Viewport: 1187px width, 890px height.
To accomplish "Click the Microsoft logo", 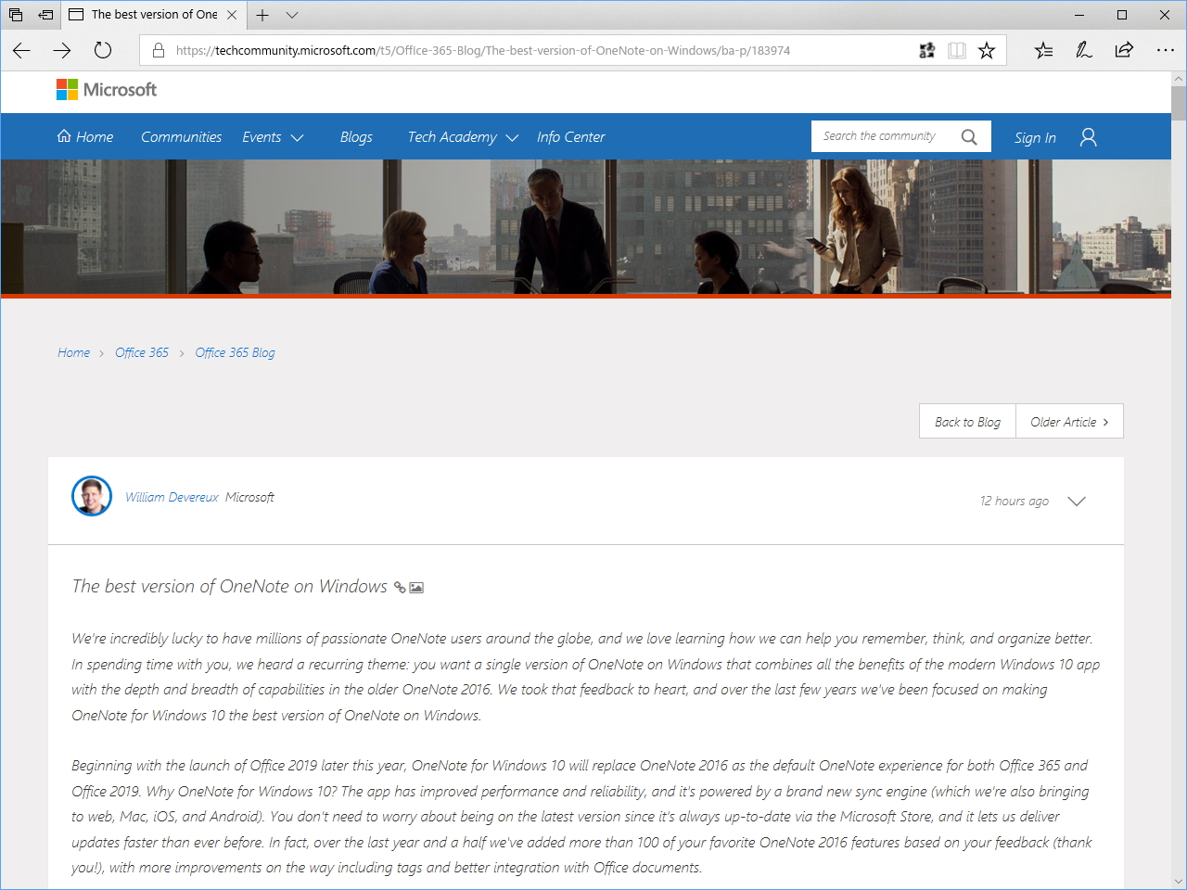I will pos(107,90).
